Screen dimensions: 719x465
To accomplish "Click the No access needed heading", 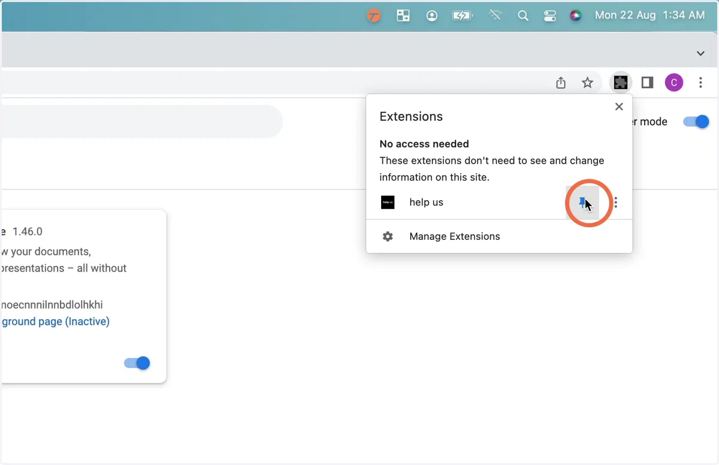I will coord(424,144).
